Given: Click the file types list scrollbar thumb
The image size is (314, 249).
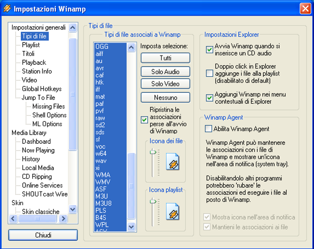Looking at the screenshot, I should 131,186.
